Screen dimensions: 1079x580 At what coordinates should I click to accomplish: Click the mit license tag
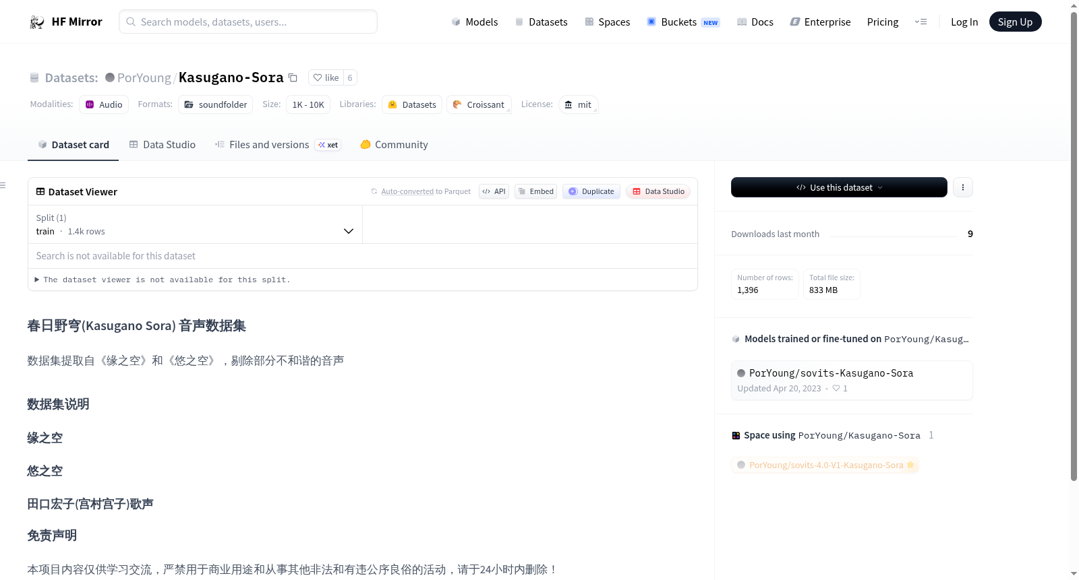578,104
